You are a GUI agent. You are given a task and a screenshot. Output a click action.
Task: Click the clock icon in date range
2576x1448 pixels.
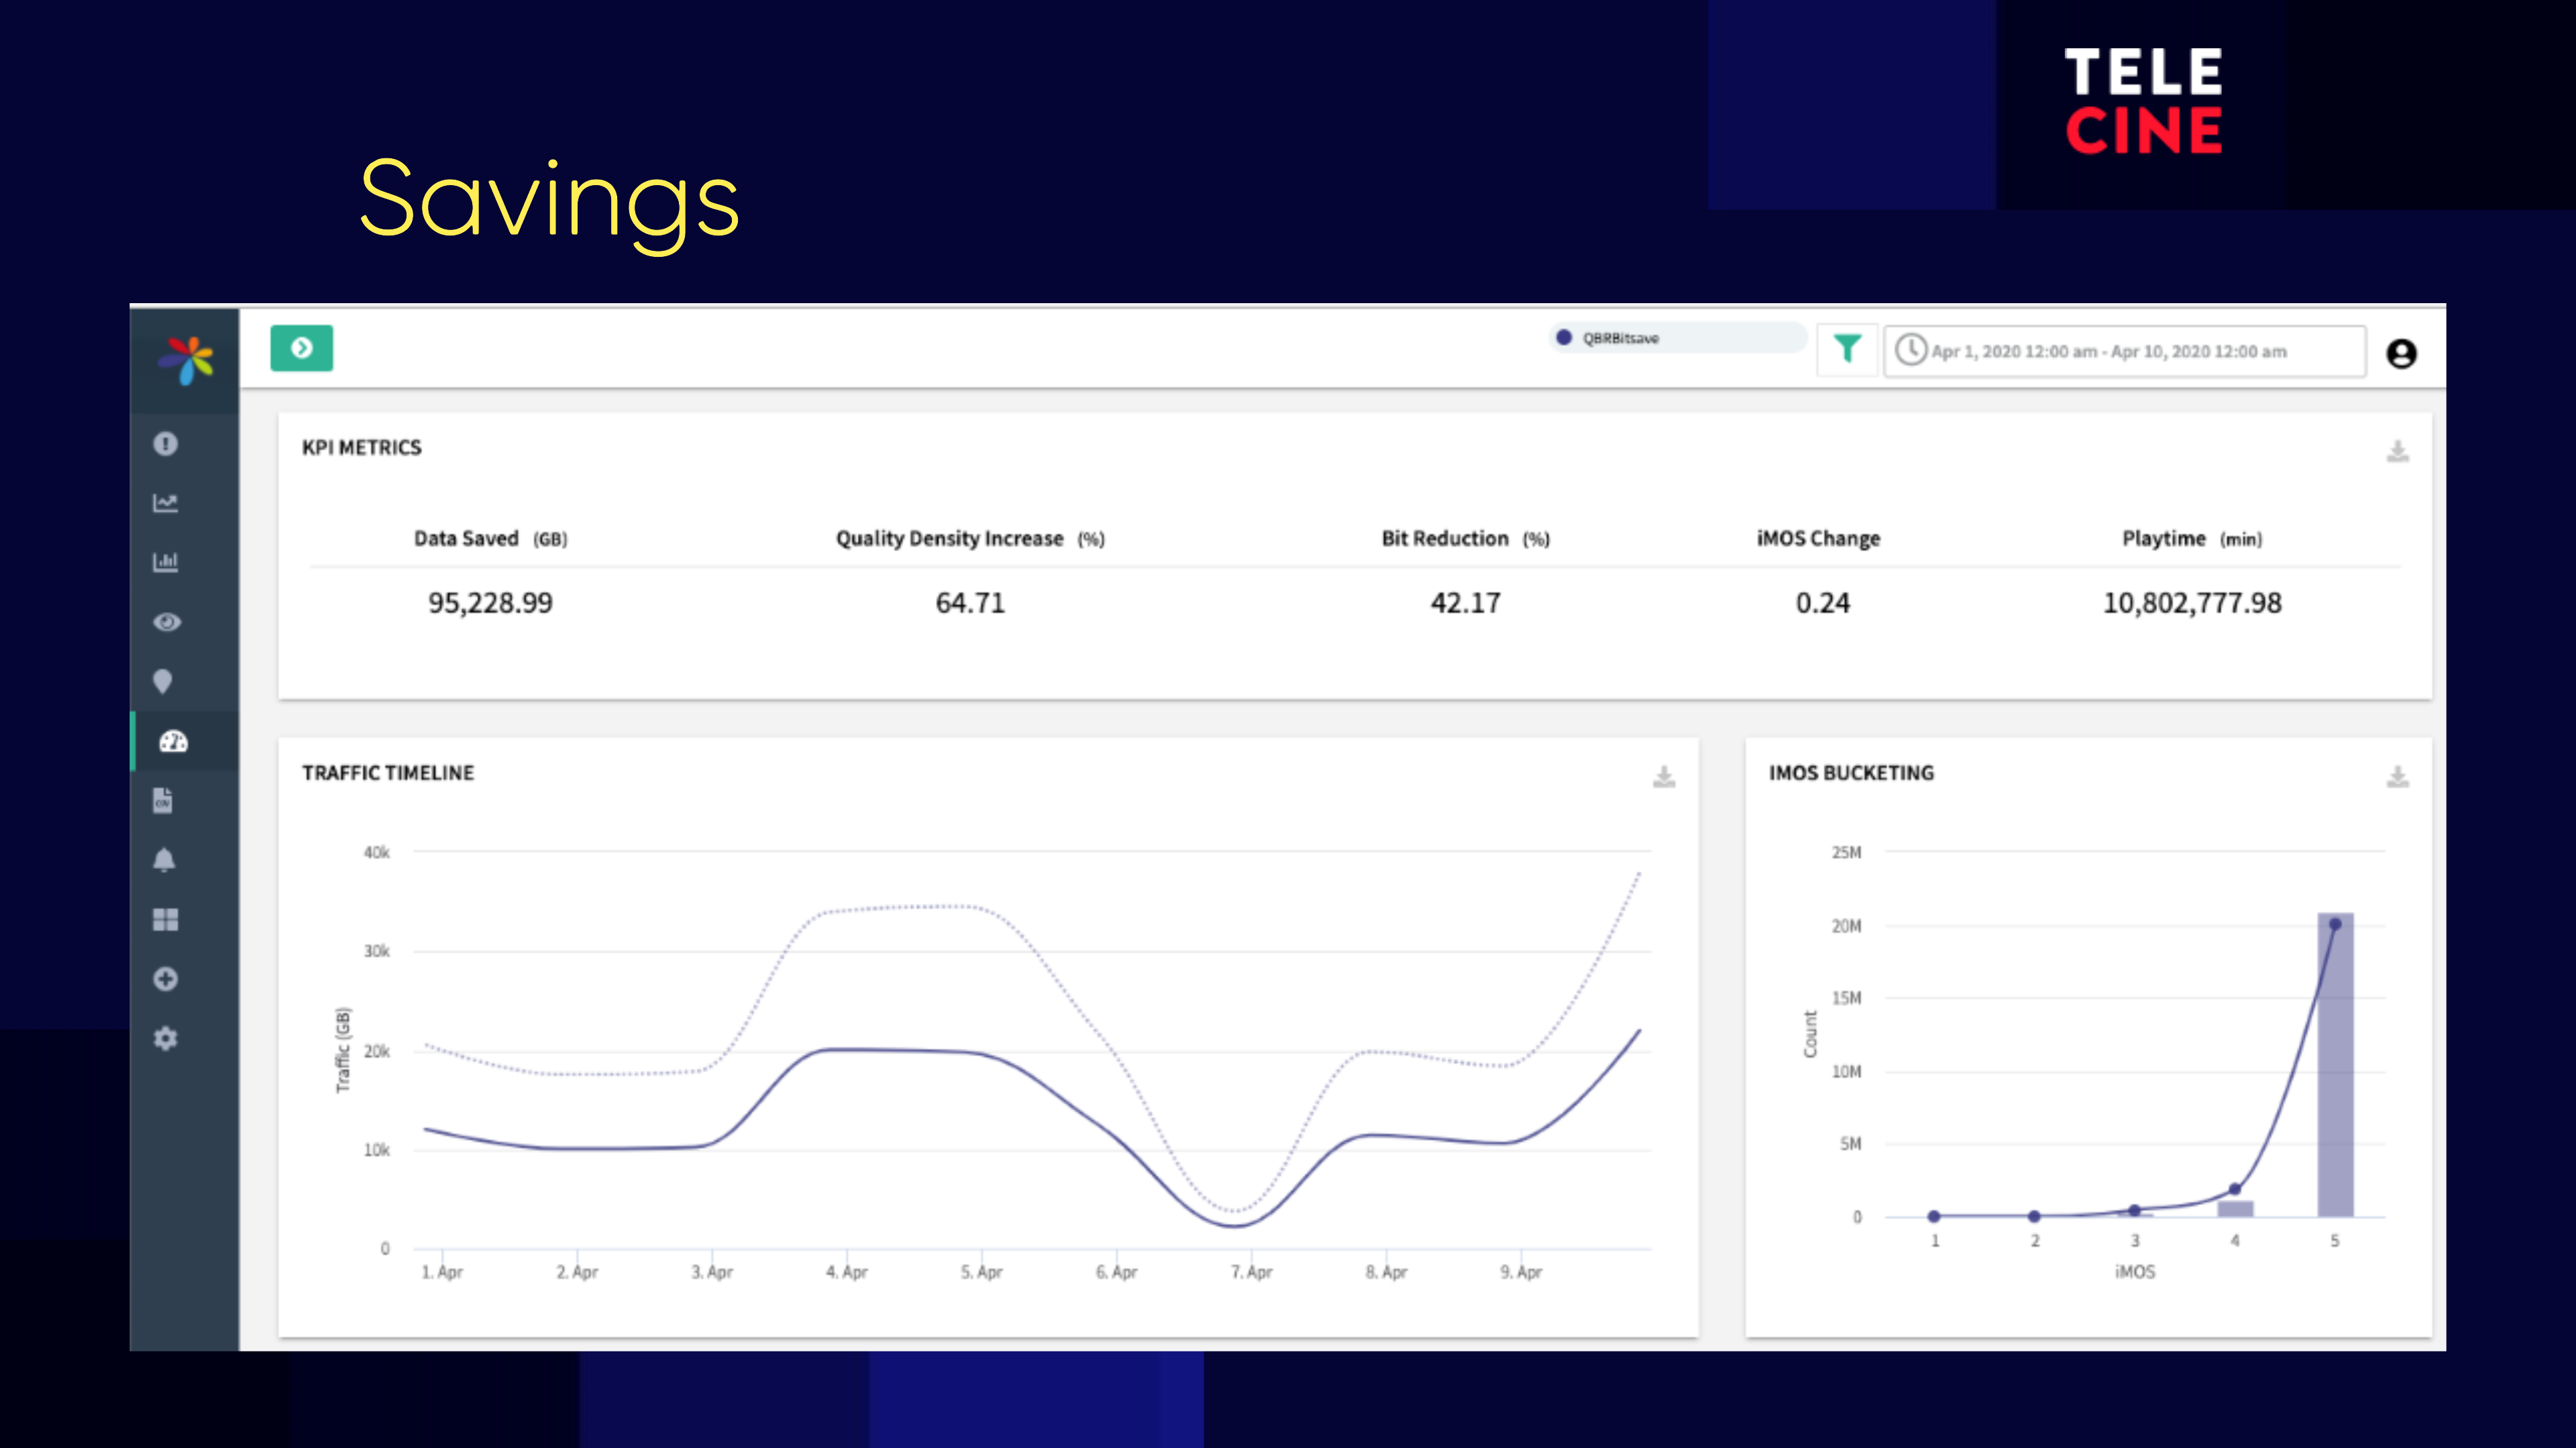pyautogui.click(x=1911, y=350)
